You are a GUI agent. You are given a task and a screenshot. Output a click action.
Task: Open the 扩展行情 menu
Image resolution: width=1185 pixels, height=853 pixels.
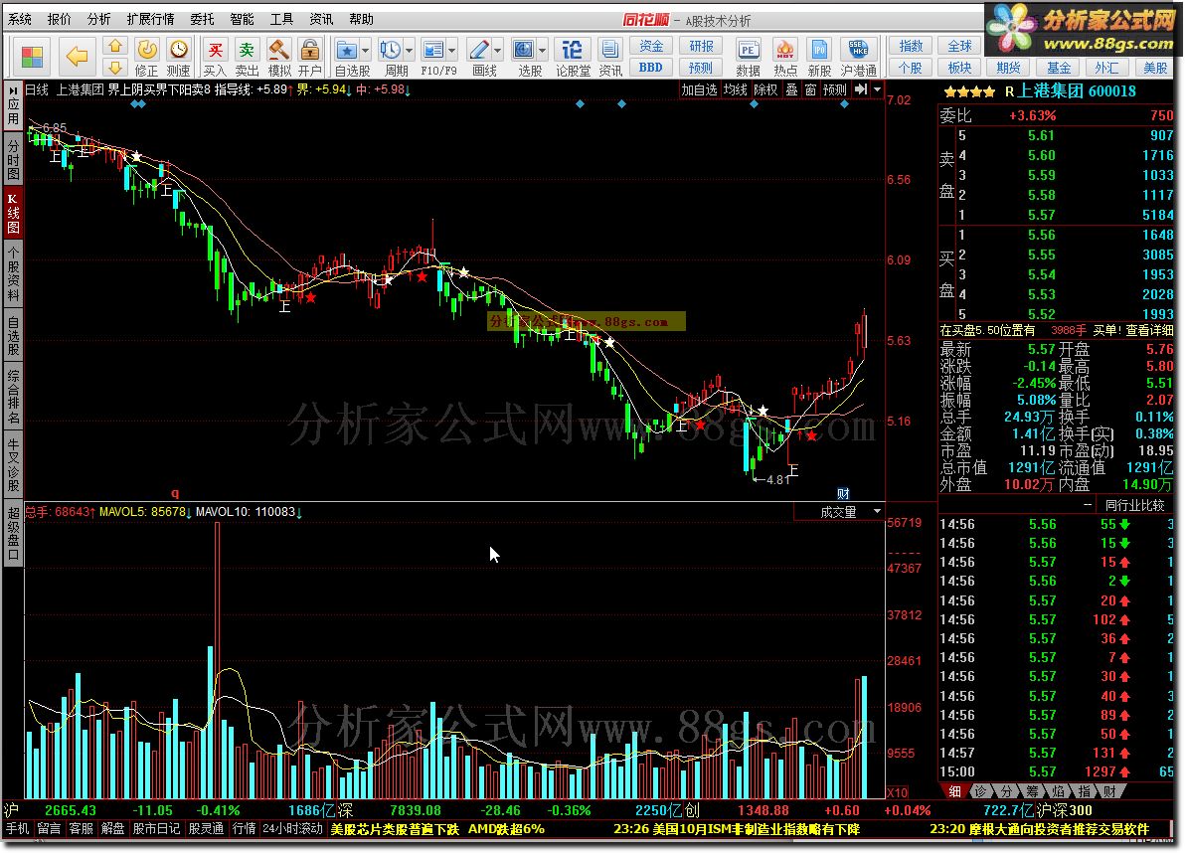150,19
